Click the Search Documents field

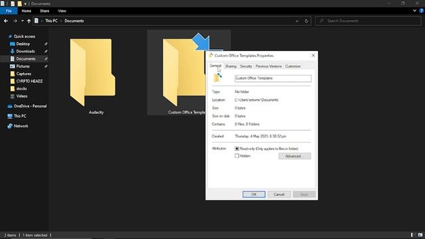pyautogui.click(x=368, y=21)
